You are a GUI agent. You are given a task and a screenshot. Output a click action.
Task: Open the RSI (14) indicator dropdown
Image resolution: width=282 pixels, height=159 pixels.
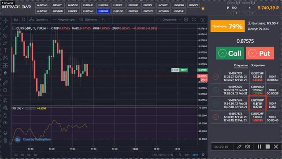22,109
